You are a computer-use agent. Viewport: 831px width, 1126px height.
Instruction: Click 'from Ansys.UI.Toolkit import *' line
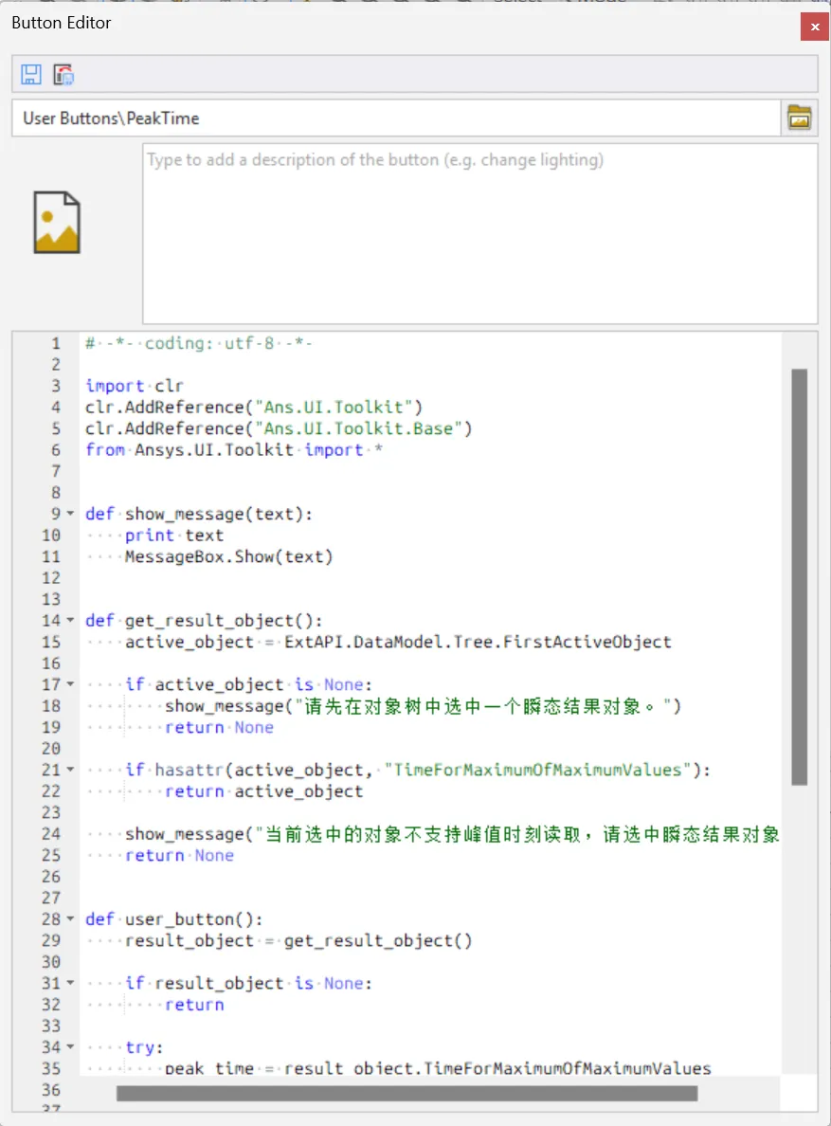click(x=234, y=449)
